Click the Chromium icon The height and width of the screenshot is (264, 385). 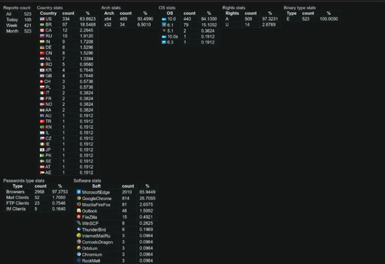click(79, 254)
